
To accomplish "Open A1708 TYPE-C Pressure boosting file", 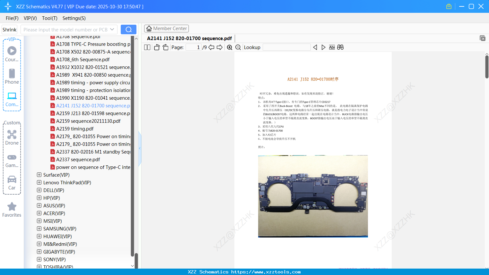I will pyautogui.click(x=91, y=44).
